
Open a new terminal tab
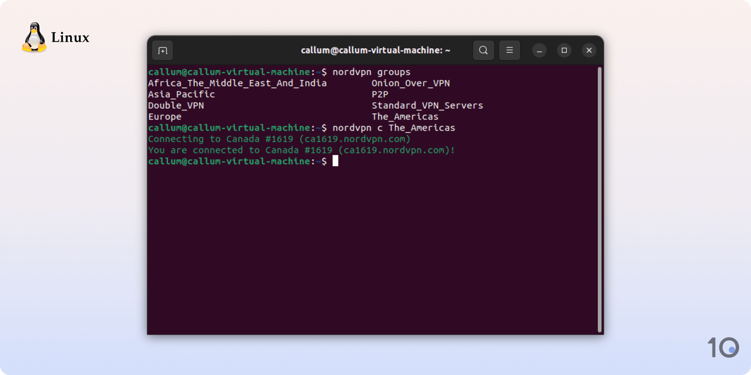pos(163,50)
